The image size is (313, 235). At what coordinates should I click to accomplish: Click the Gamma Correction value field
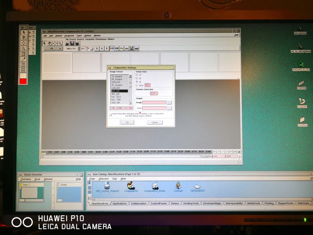tap(154, 93)
